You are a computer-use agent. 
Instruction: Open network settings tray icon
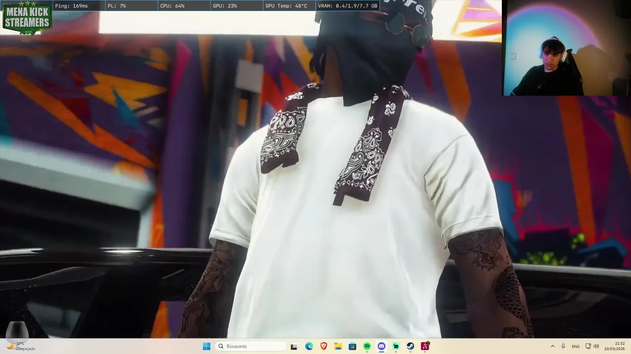[x=588, y=346]
